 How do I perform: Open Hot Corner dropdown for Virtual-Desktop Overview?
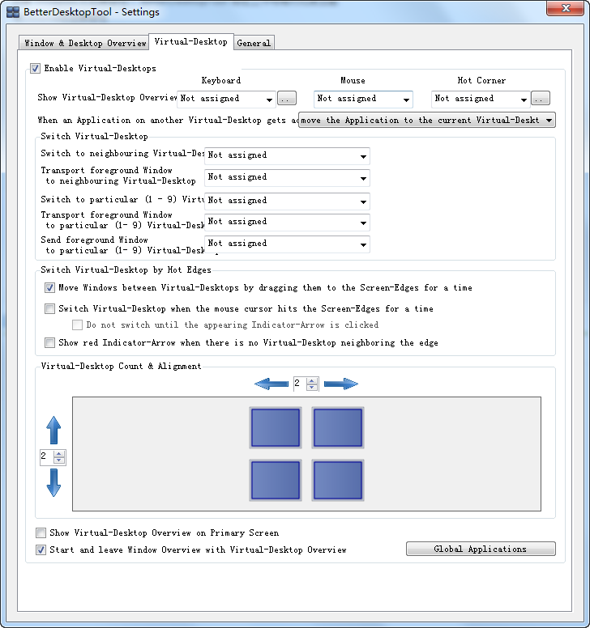point(481,99)
